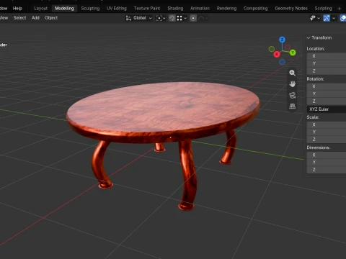Viewport: 346px width, 259px height.
Task: Switch to the Animation workspace tab
Action: tap(200, 9)
